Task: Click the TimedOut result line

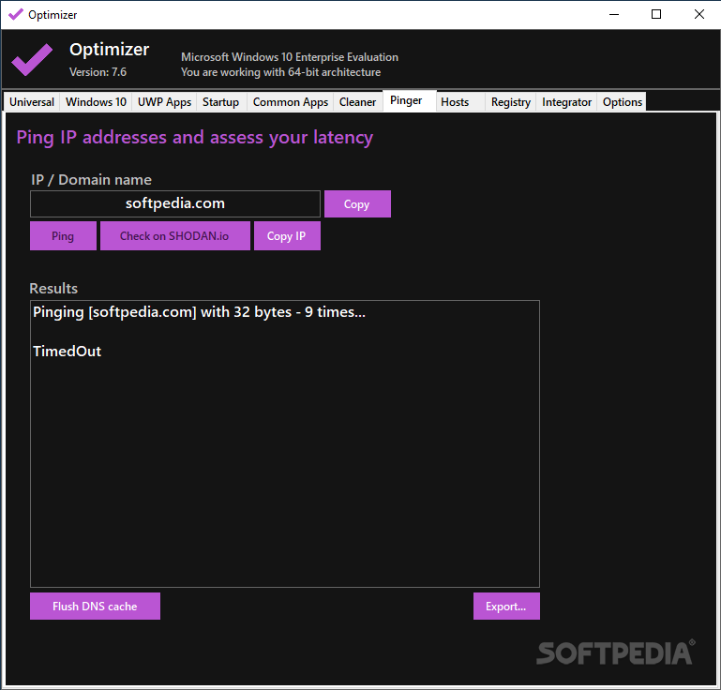Action: pyautogui.click(x=68, y=352)
